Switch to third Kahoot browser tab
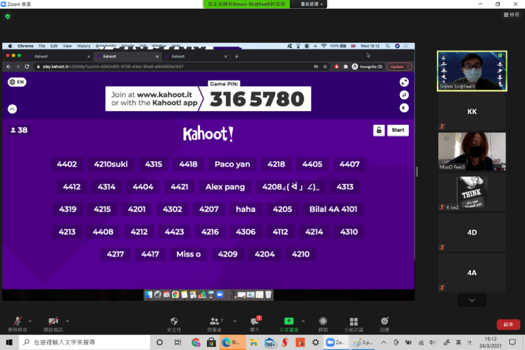This screenshot has width=525, height=350. click(x=195, y=57)
